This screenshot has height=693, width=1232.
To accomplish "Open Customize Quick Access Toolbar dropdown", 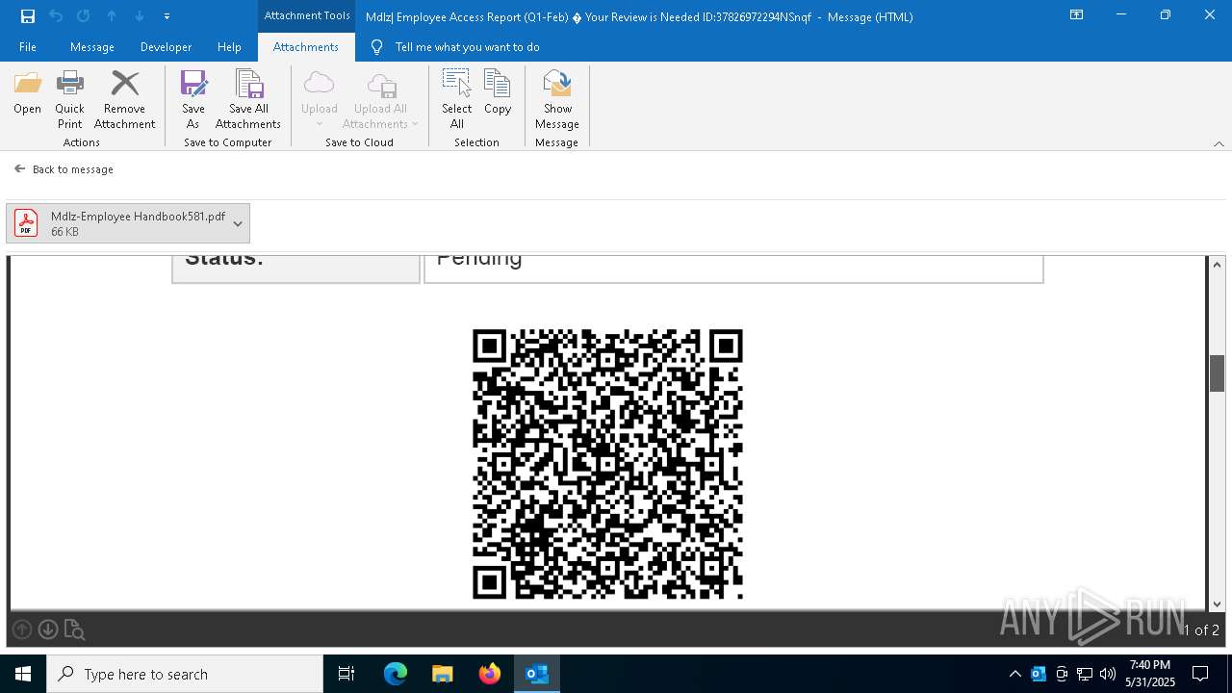I will coord(167,16).
